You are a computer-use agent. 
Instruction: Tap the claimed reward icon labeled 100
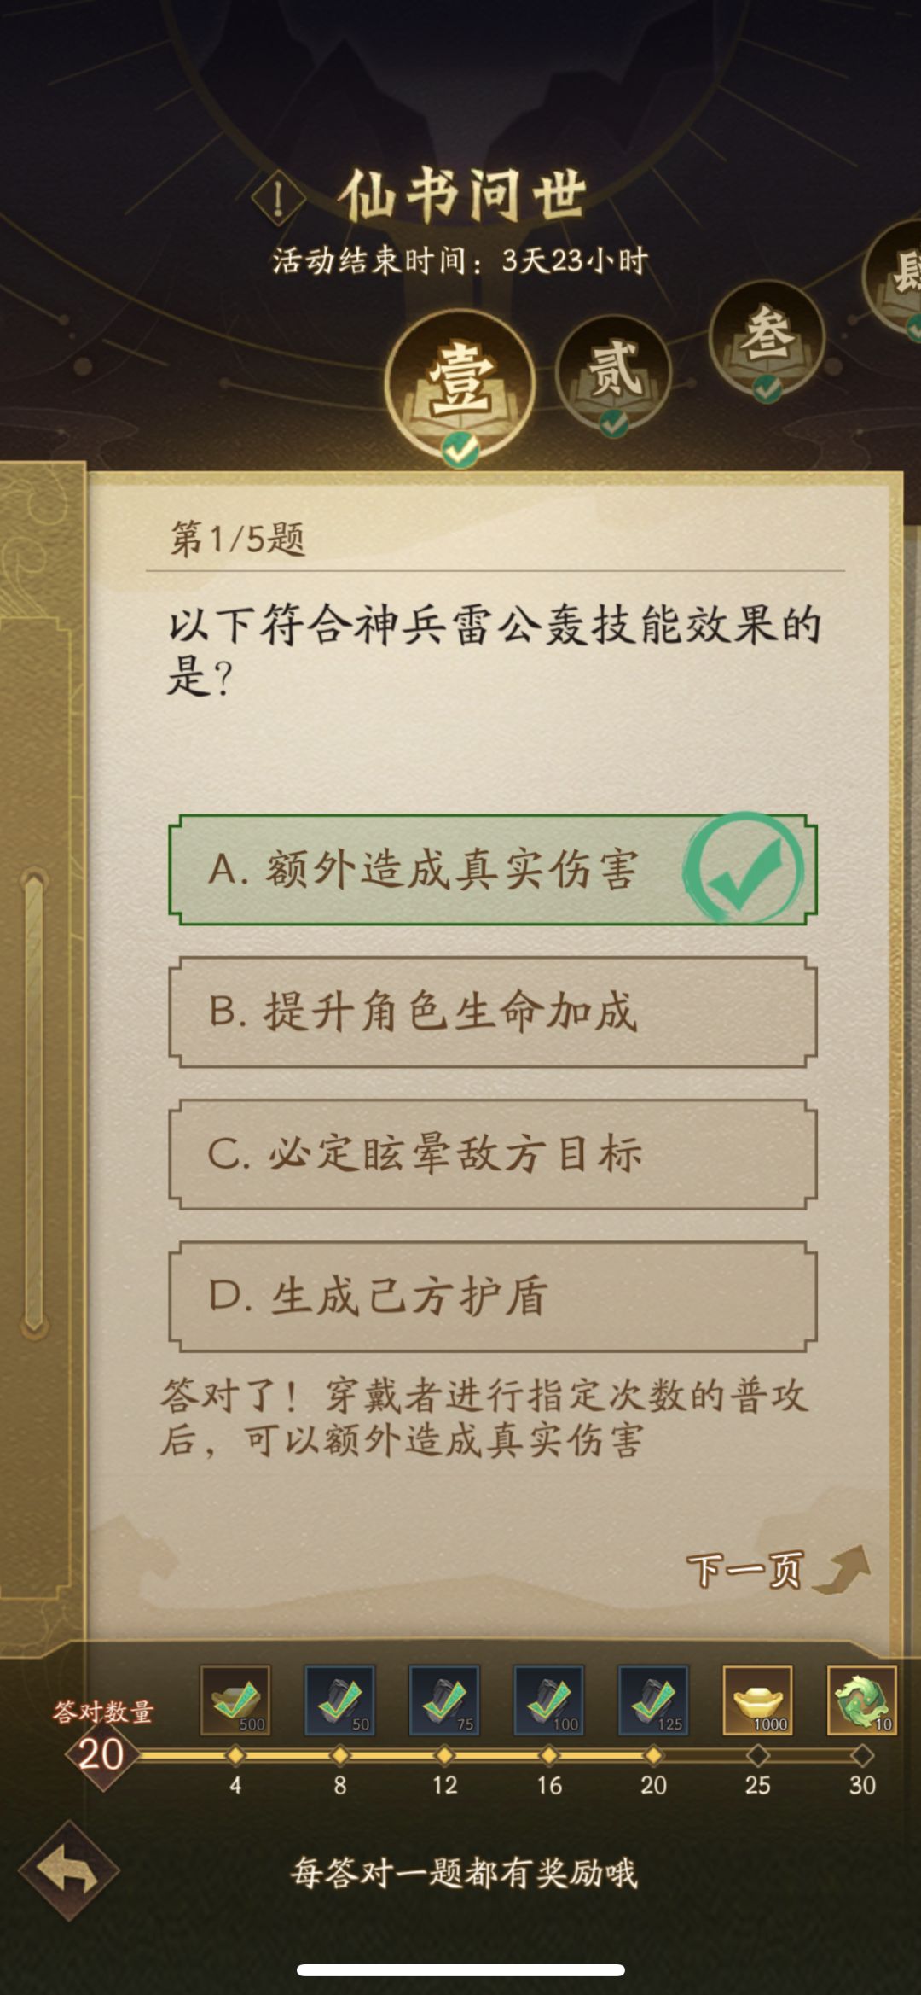tap(548, 1700)
